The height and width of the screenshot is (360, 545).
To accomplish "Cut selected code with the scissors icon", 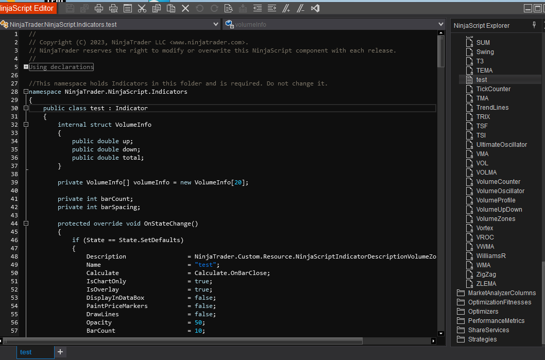I will (x=142, y=8).
